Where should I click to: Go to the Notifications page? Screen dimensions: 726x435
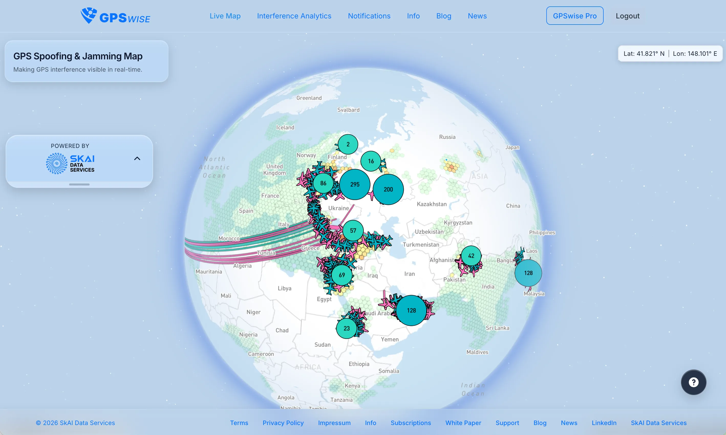pyautogui.click(x=369, y=16)
